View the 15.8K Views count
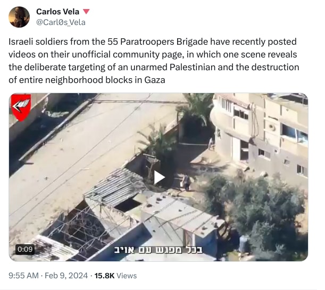This screenshot has height=290, width=325. (115, 276)
